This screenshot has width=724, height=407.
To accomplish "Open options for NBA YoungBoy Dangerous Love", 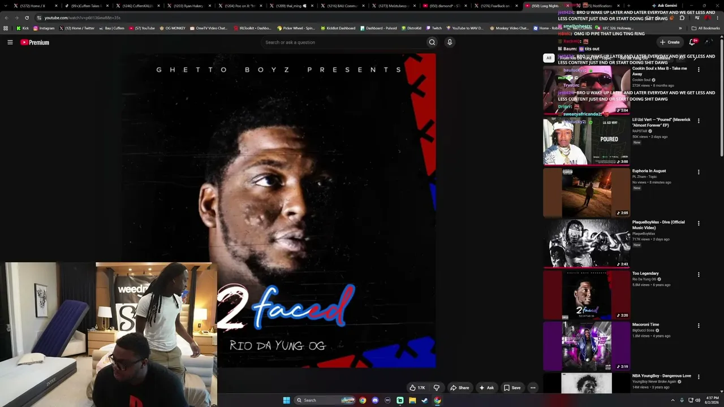I will [699, 377].
